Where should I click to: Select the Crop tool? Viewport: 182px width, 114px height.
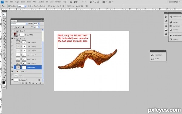point(4,26)
